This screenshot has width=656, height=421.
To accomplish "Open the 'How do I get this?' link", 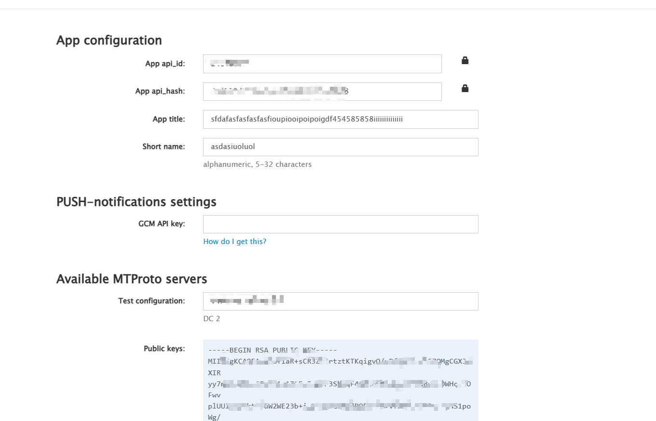I will tap(235, 241).
